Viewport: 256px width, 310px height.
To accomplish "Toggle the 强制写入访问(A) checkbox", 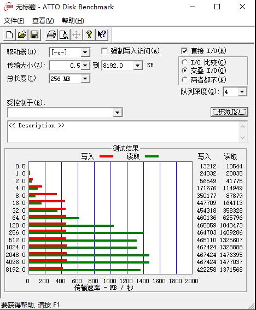I will pos(104,51).
